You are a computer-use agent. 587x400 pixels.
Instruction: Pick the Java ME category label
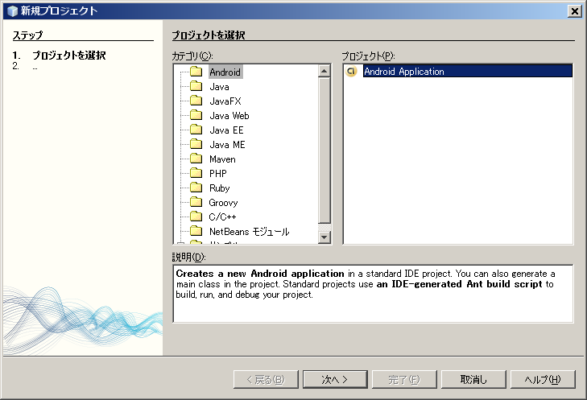click(227, 144)
